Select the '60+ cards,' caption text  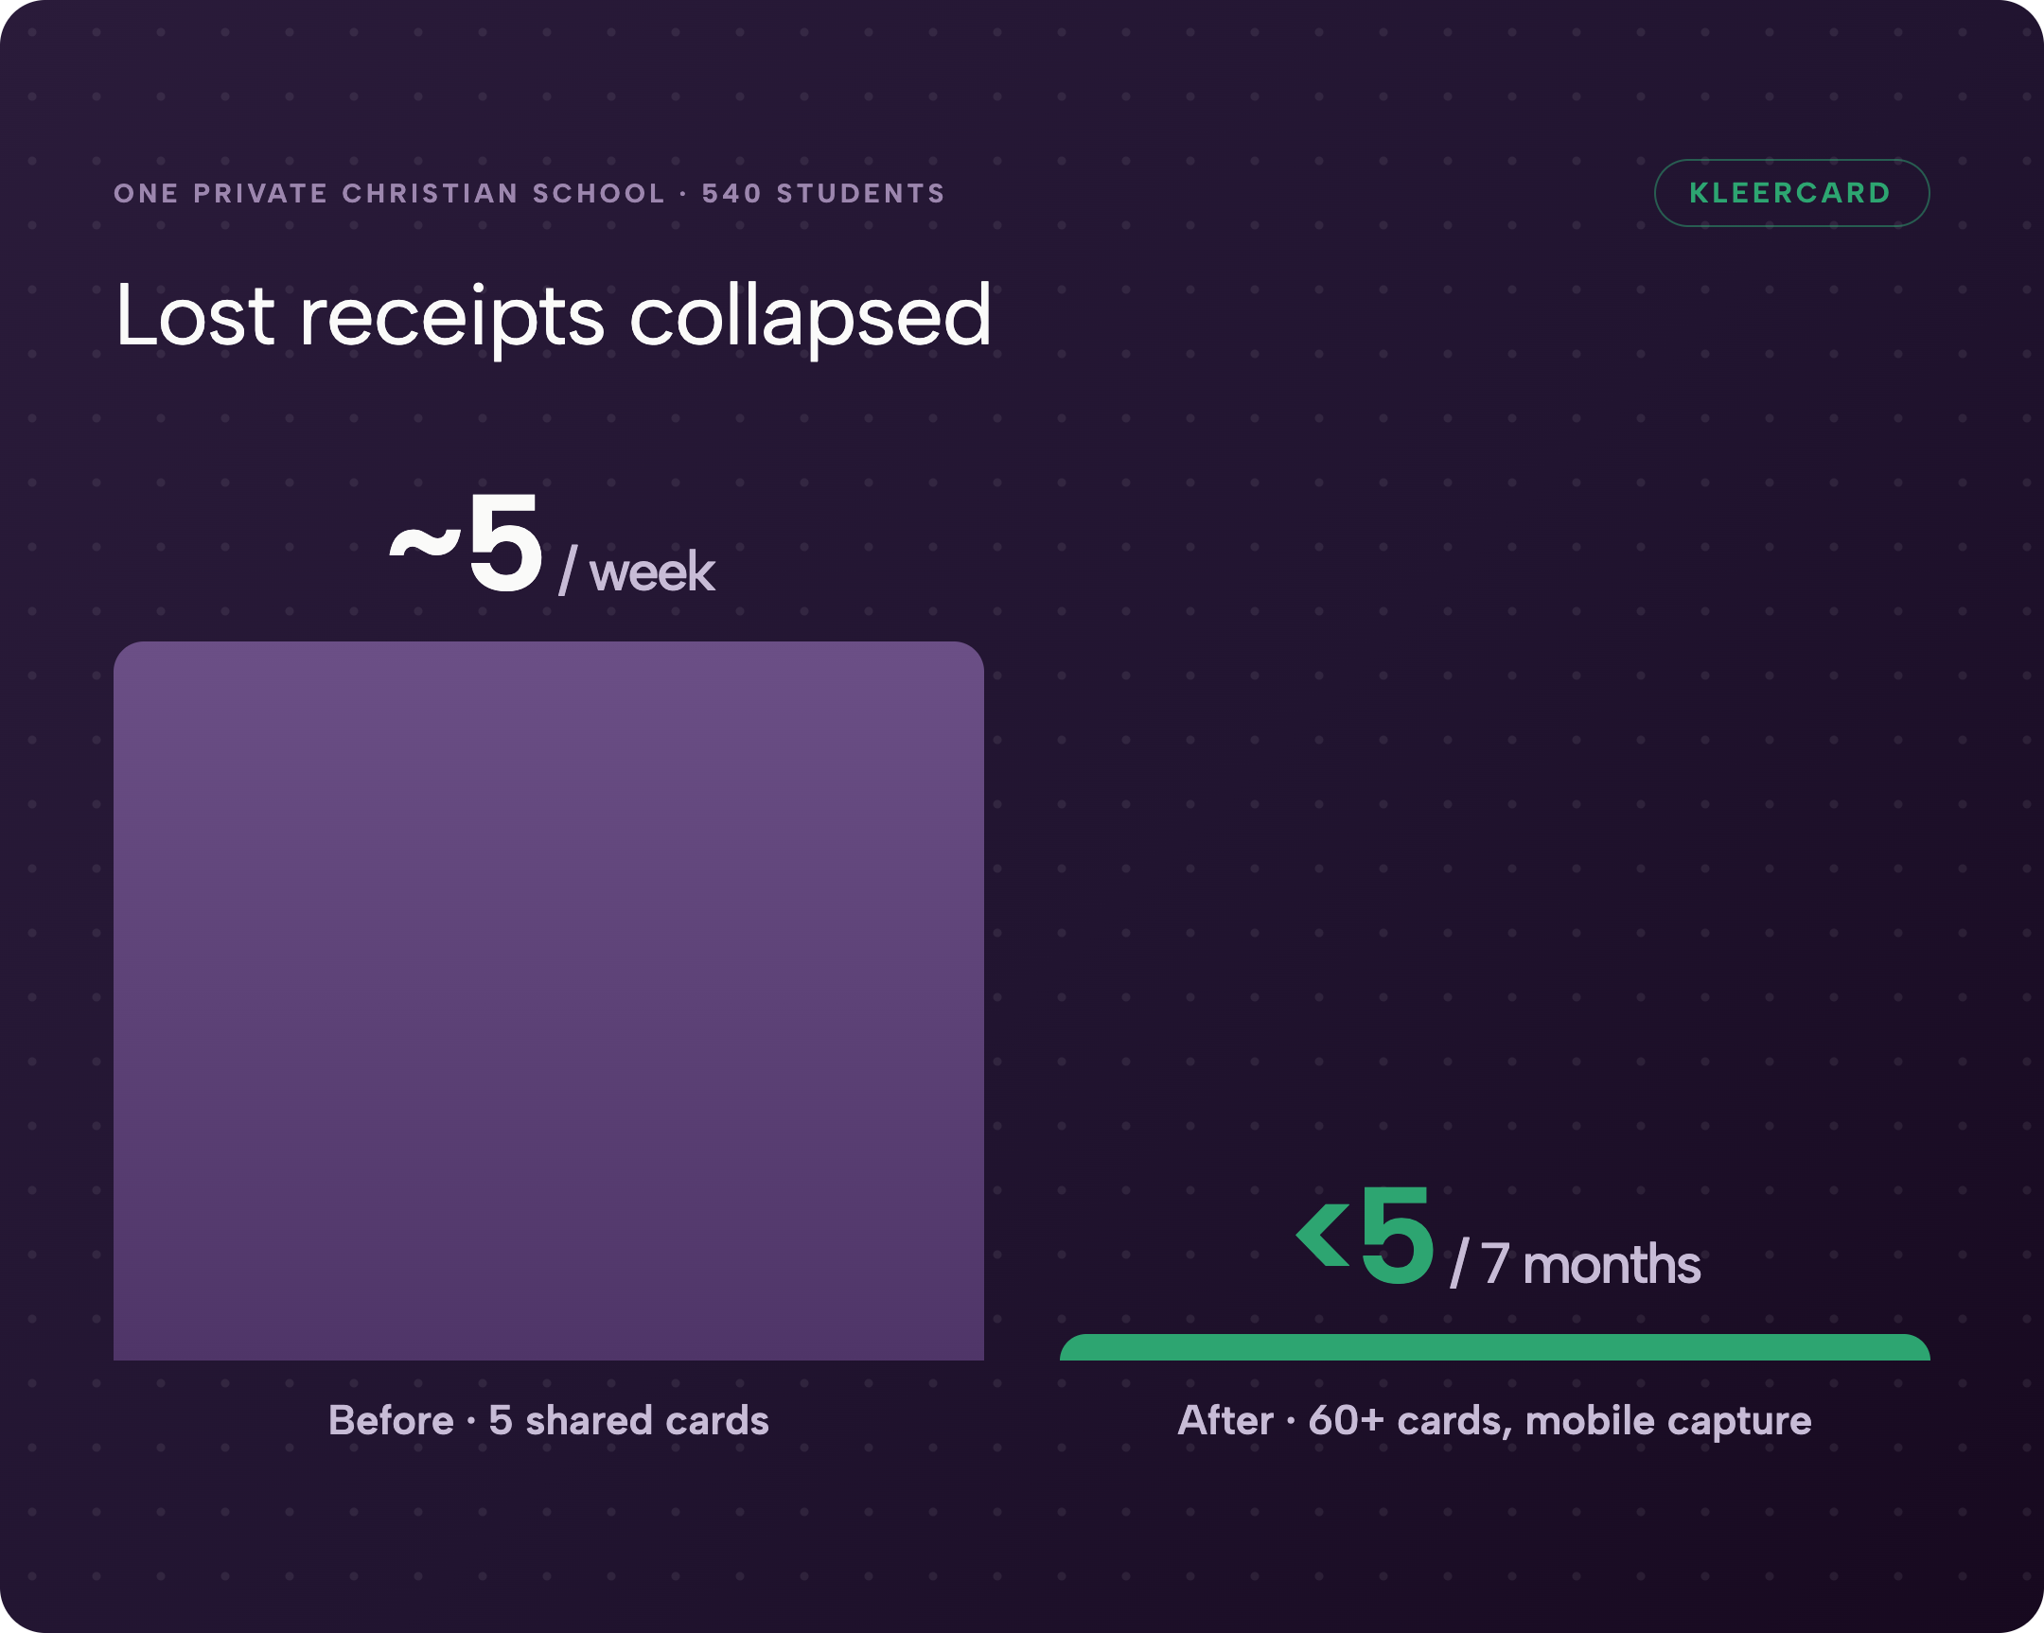(x=1411, y=1422)
